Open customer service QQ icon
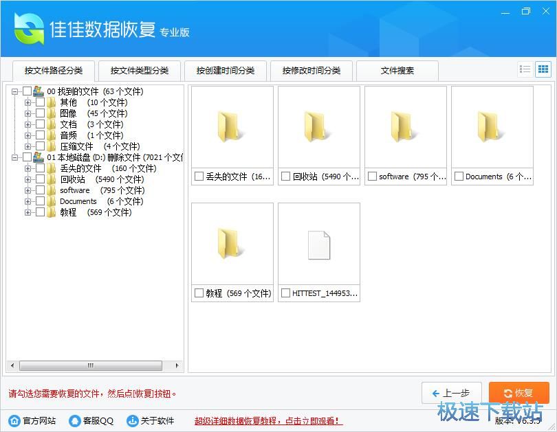The image size is (557, 432). (x=74, y=420)
